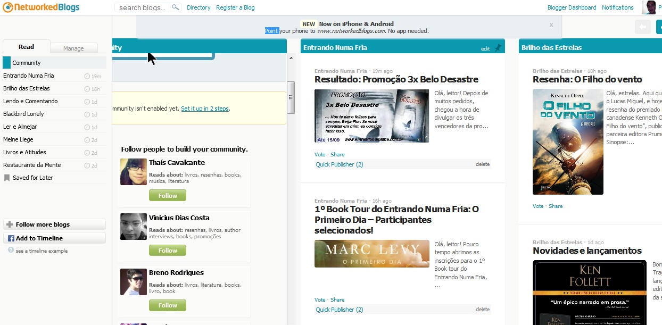Open Quick Publisher for Belo Desastre post

(x=340, y=164)
